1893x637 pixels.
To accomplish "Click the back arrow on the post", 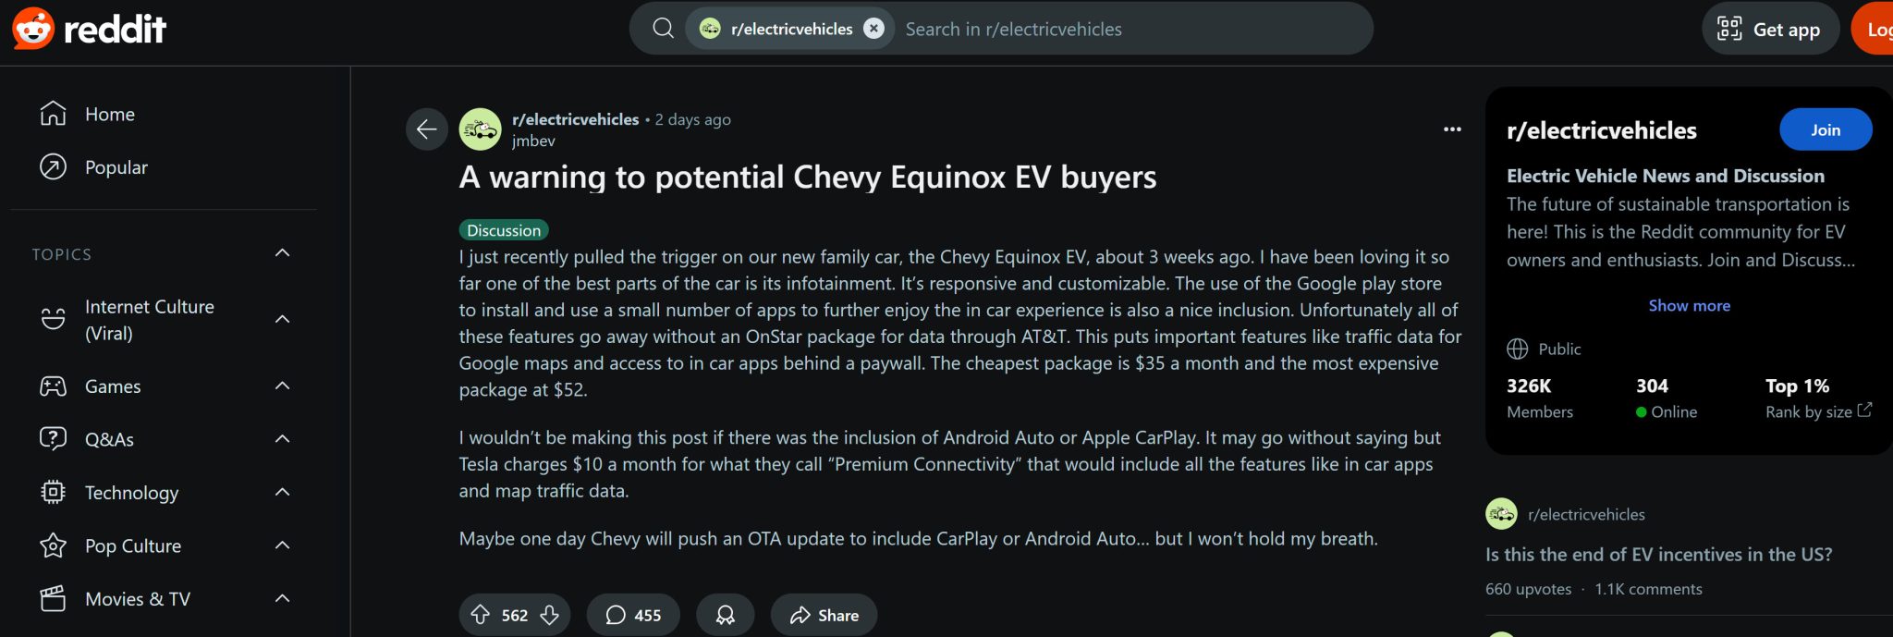I will pos(426,129).
